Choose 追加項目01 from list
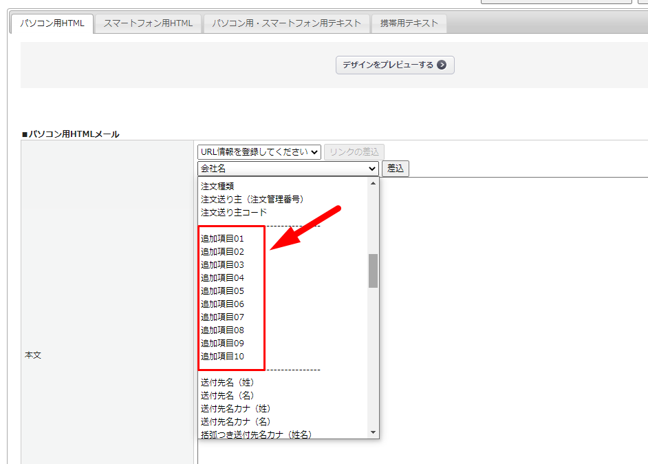Screen dimensions: 648x464 click(x=283, y=239)
